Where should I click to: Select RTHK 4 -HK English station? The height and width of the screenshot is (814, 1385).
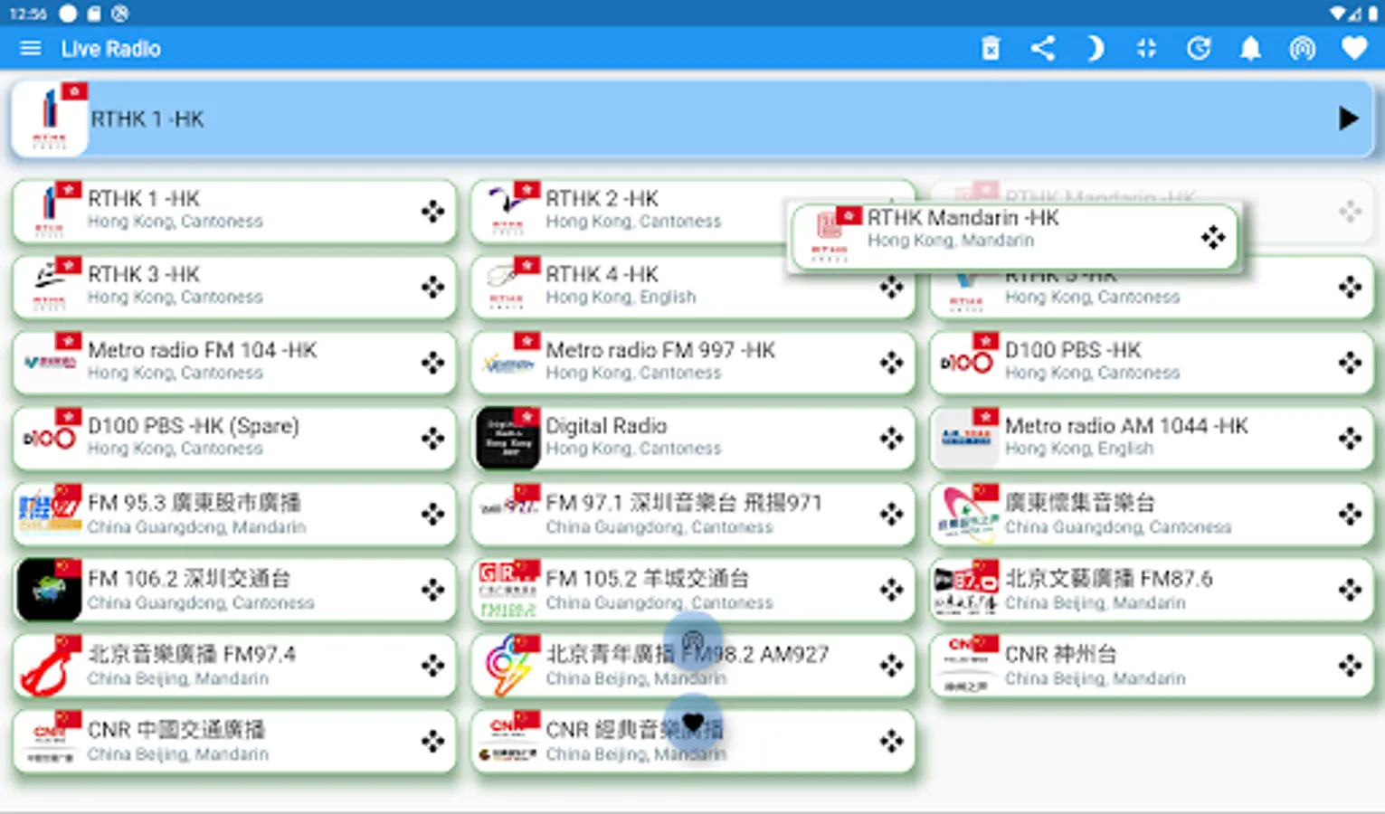point(693,288)
